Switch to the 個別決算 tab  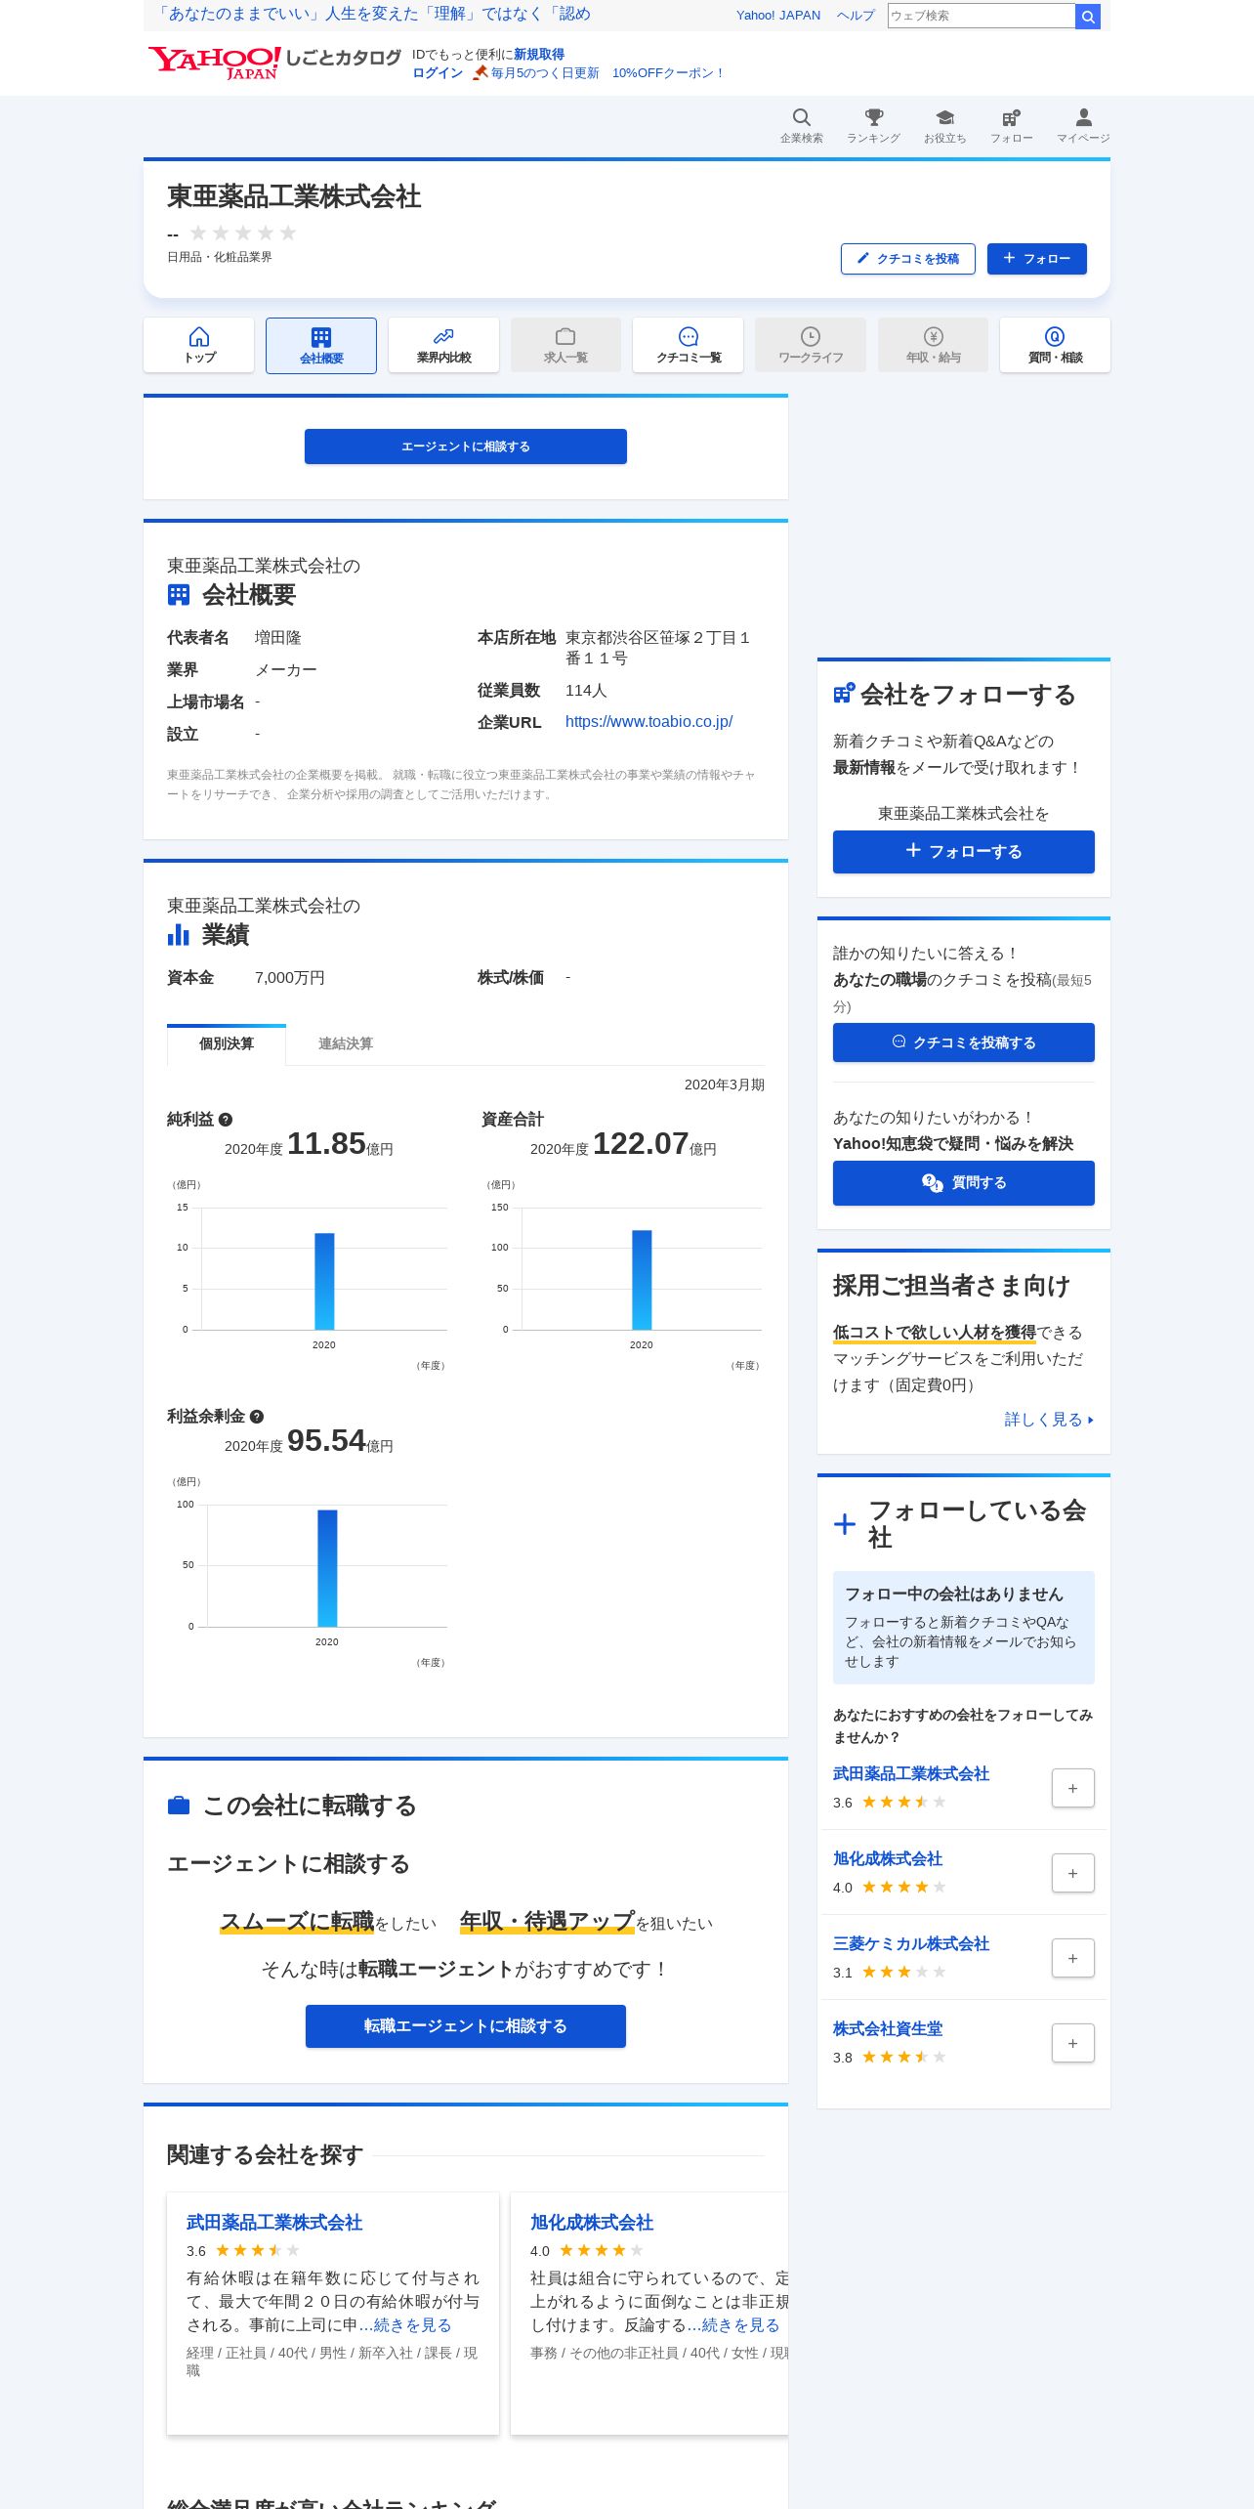pos(227,1043)
